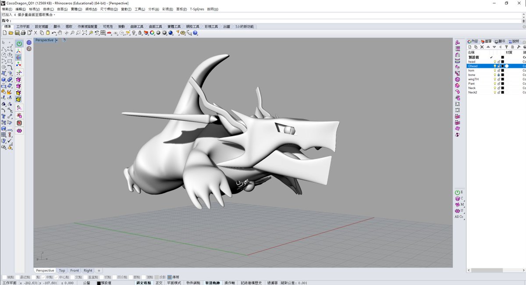
Task: Click the Move layer down arrow icon
Action: 494,47
